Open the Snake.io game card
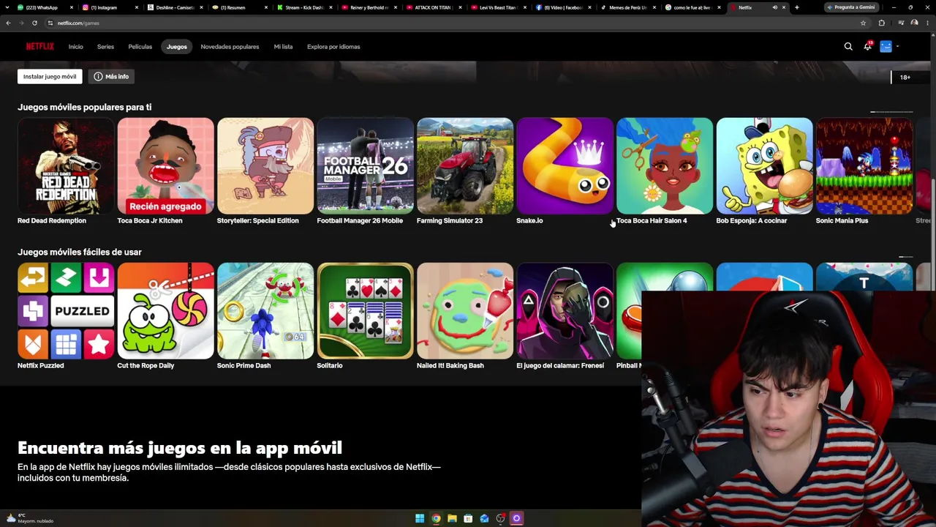This screenshot has height=527, width=936. [x=565, y=165]
